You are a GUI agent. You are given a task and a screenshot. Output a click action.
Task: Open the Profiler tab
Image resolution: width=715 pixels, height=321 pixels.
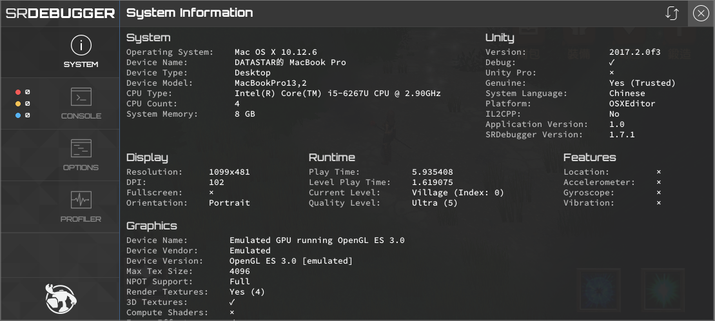(60, 206)
